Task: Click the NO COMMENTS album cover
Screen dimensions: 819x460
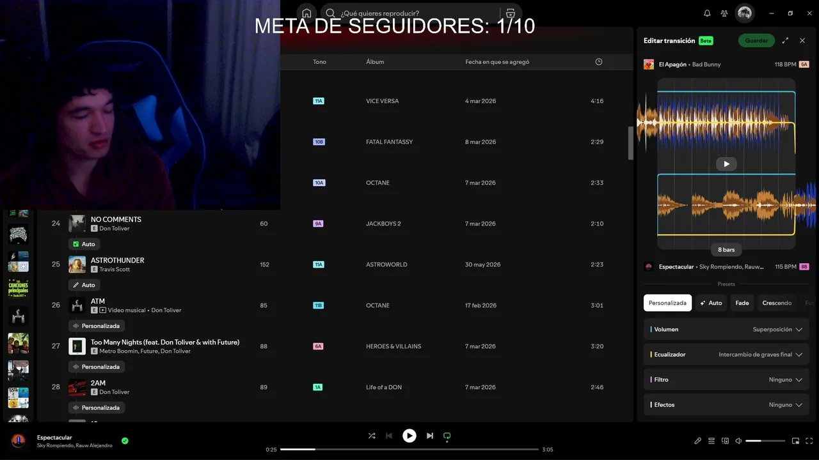Action: (x=77, y=224)
